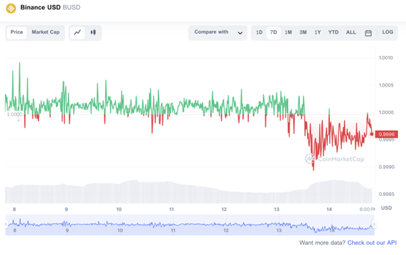Viewport: 406px width, 255px height.
Task: Select the Market Cap tab
Action: pos(46,32)
